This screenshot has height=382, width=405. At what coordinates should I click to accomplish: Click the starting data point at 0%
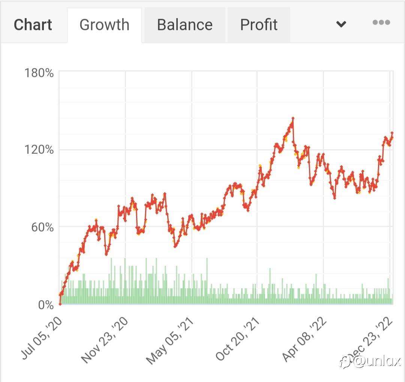tap(60, 304)
